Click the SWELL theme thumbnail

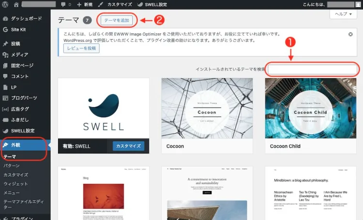(x=104, y=108)
